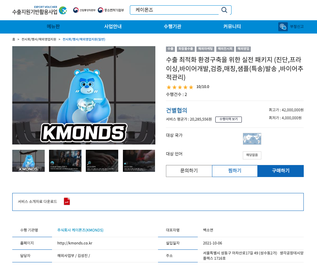Click the 산업통상자원부 ministry logo
317x273 pixels.
coord(84,10)
